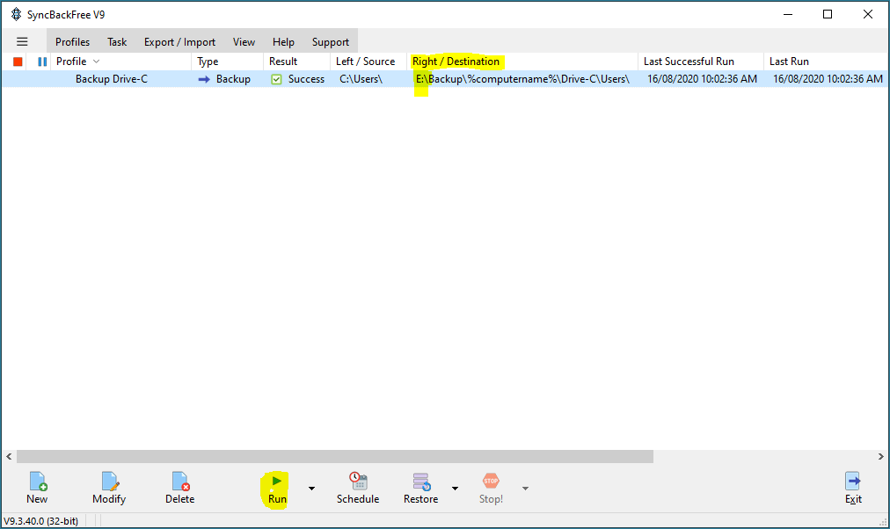Click the horizontal scrollbar thumb
Screen dimensions: 890x529
(x=335, y=456)
